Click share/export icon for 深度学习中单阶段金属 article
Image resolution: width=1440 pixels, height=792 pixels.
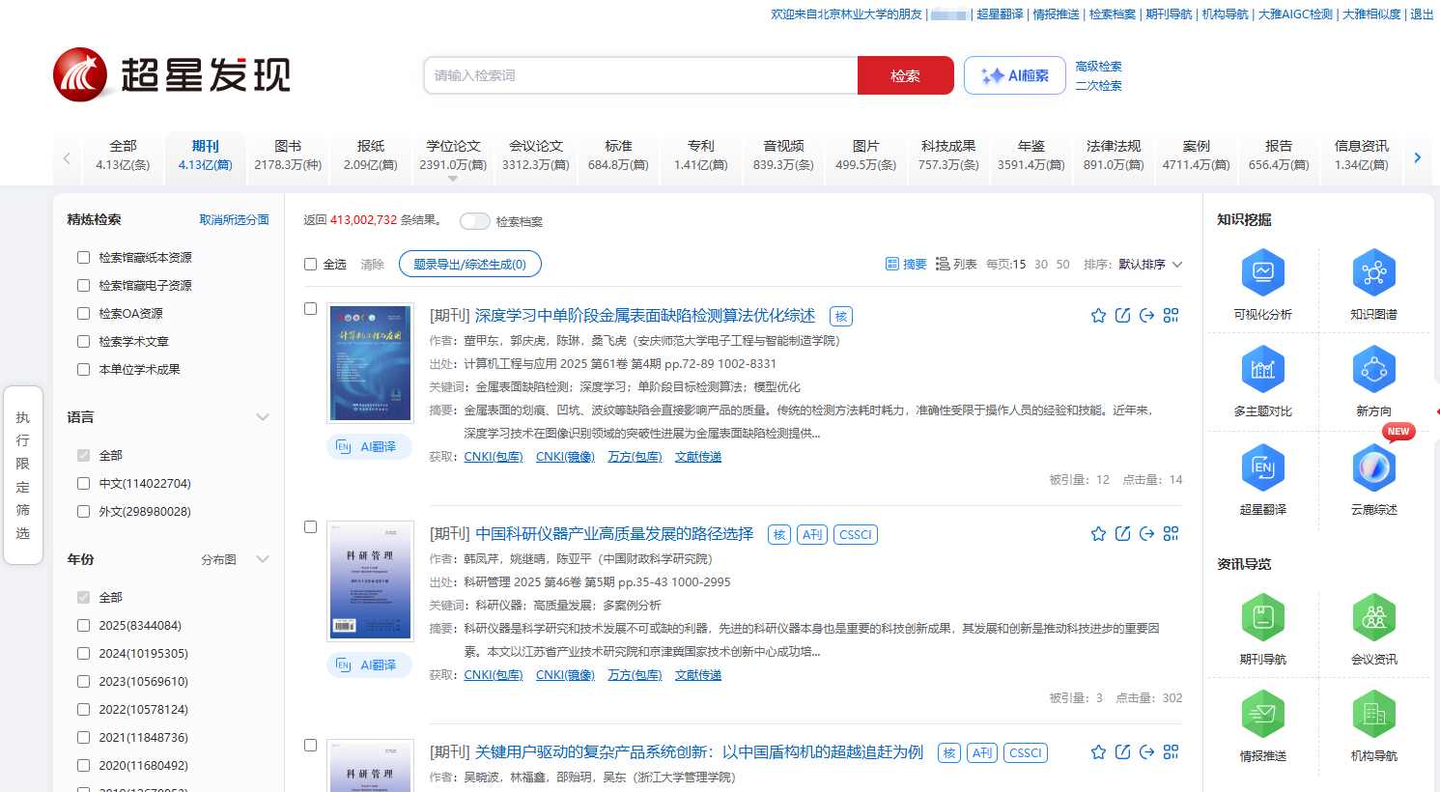pos(1146,316)
